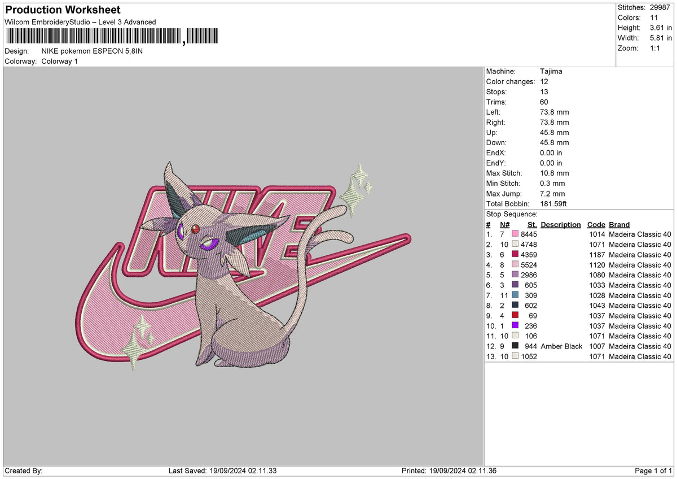Viewport: 677px width, 479px height.
Task: Click the cream swatch in stop 13
Action: pos(515,356)
